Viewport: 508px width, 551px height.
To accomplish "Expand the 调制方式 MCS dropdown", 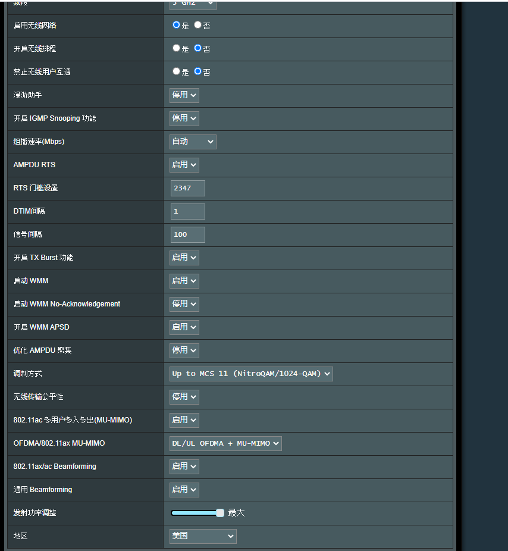I will [x=251, y=374].
